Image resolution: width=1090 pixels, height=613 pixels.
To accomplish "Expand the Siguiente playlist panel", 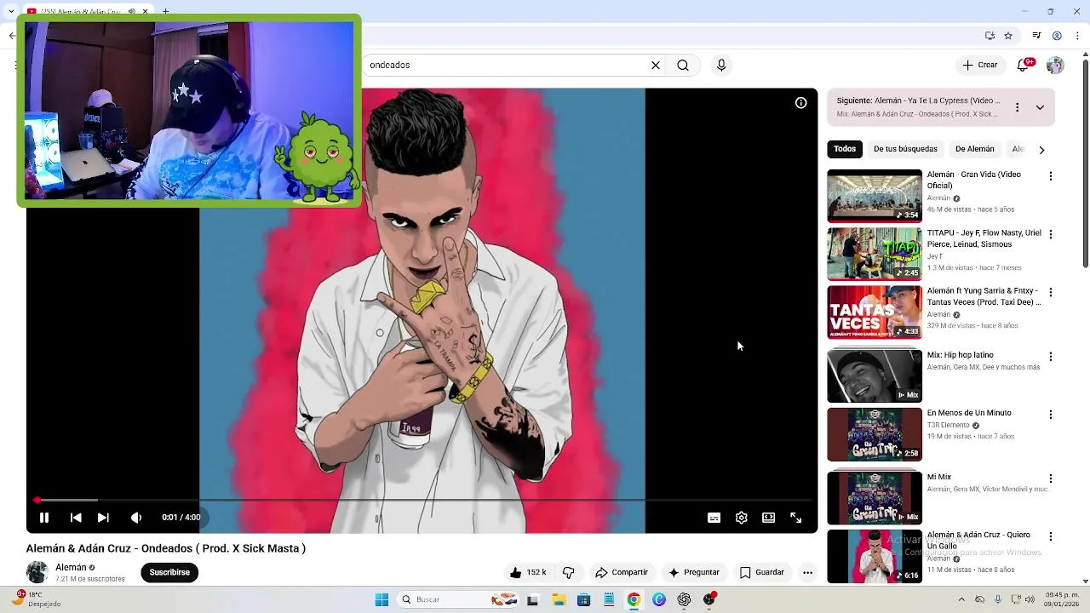I will pyautogui.click(x=1040, y=107).
